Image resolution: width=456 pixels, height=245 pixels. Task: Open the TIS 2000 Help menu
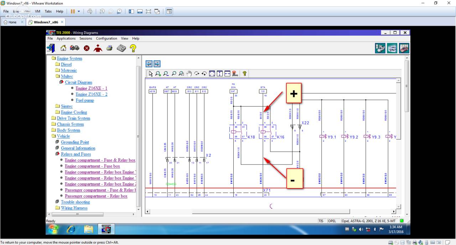point(136,38)
